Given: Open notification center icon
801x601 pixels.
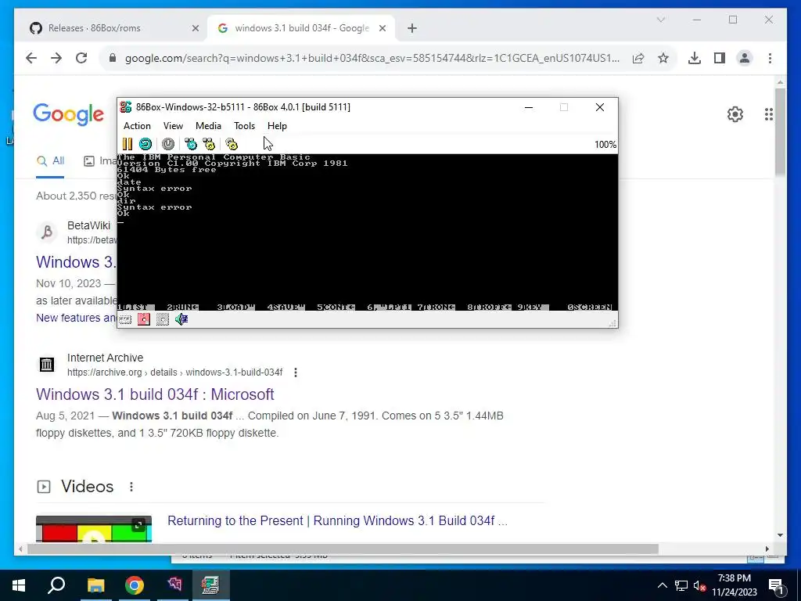Looking at the screenshot, I should 776,585.
